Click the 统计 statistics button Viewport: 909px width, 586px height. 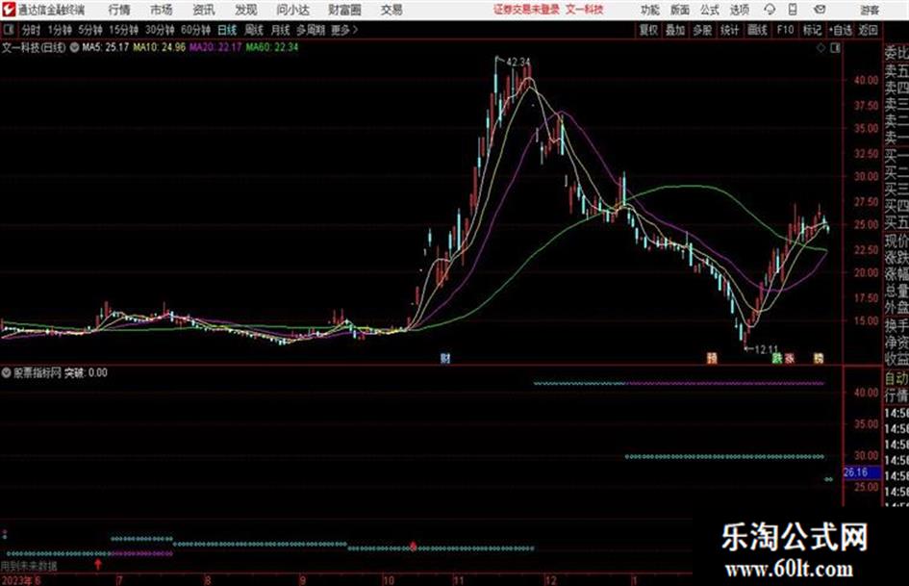(730, 30)
